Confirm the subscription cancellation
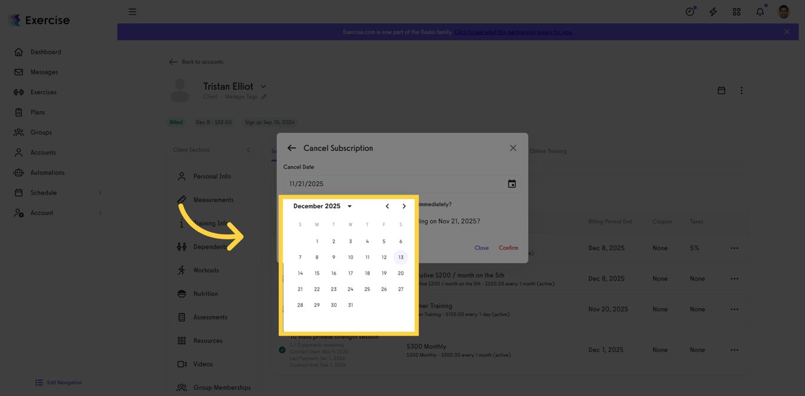 (x=508, y=247)
